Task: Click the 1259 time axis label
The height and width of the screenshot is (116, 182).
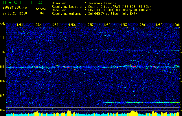Action: point(159,25)
